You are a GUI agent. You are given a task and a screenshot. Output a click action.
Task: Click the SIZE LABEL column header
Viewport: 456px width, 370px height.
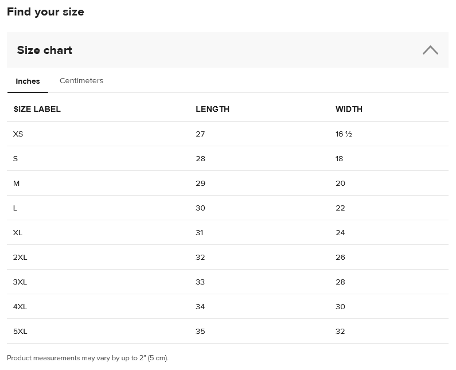click(x=37, y=109)
